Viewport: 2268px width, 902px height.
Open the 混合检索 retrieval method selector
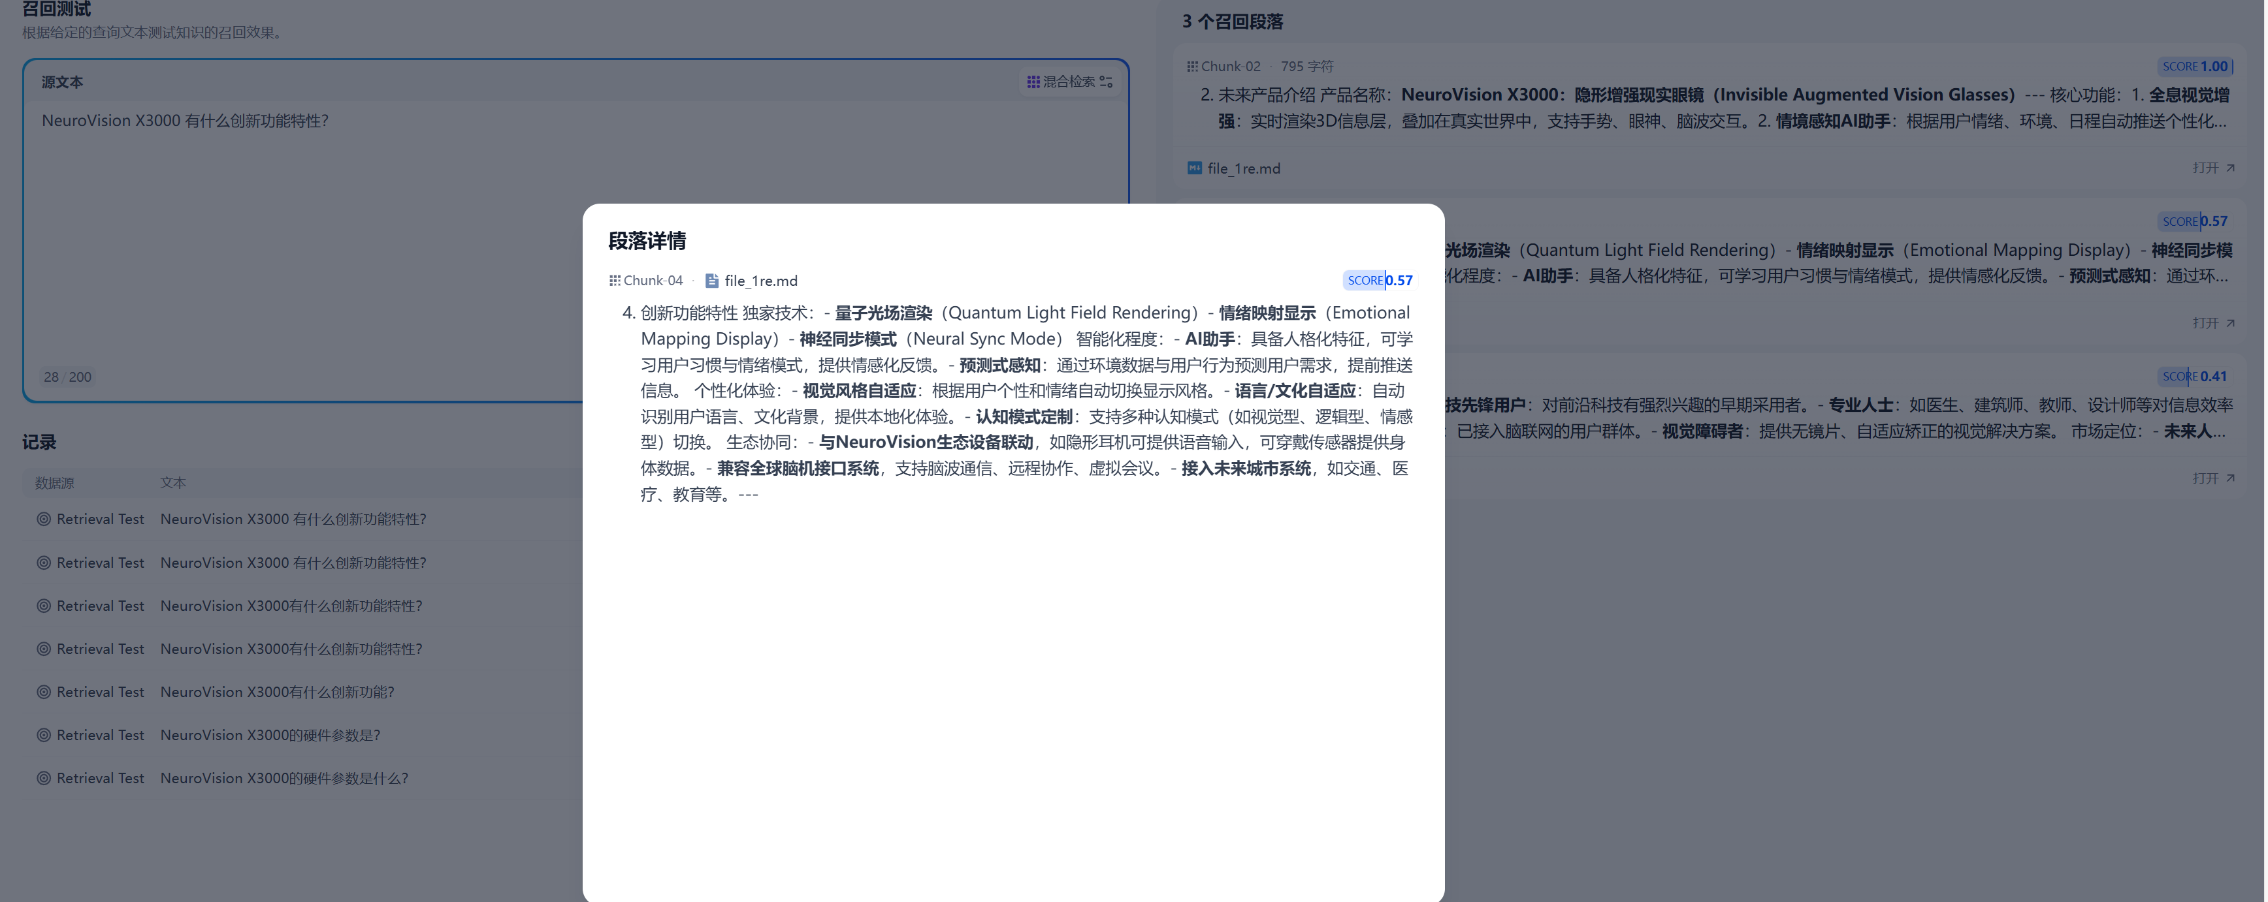pos(1068,82)
